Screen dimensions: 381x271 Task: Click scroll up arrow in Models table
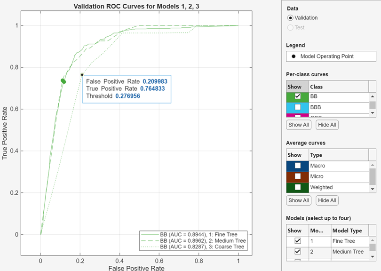pyautogui.click(x=373, y=240)
